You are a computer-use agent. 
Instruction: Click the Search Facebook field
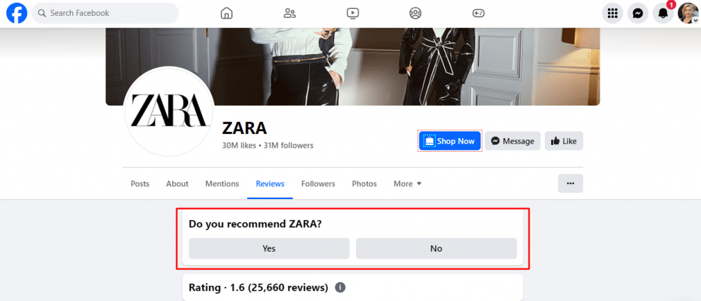(x=110, y=13)
